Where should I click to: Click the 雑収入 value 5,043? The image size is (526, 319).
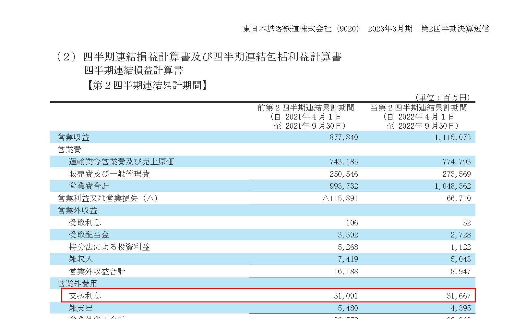(460, 259)
